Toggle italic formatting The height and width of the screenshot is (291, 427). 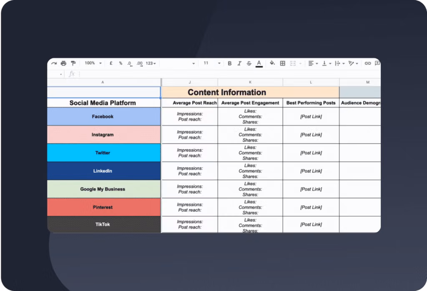tap(239, 63)
